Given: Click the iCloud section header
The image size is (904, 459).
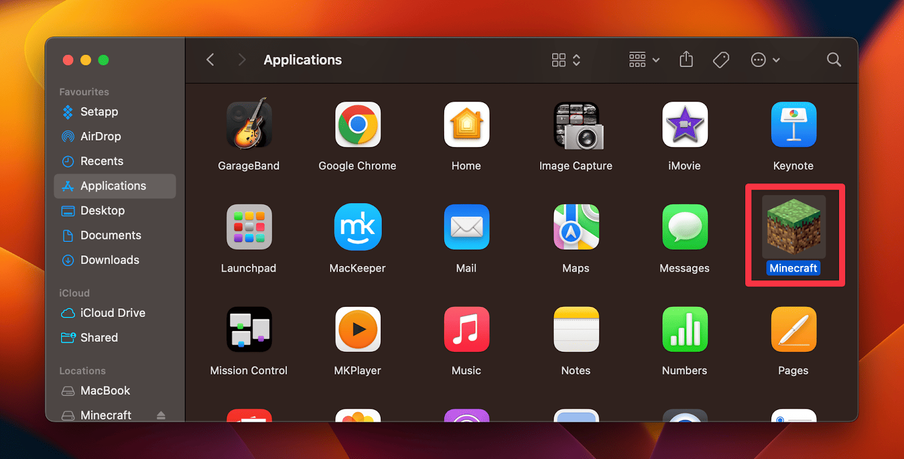Looking at the screenshot, I should click(x=75, y=293).
